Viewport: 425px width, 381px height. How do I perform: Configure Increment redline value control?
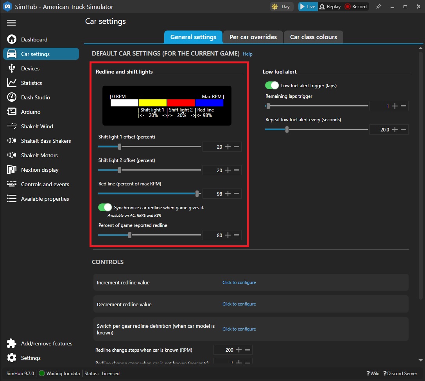click(239, 282)
